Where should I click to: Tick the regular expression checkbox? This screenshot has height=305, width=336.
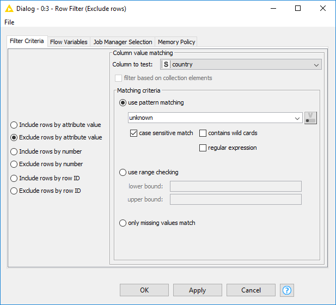[203, 148]
